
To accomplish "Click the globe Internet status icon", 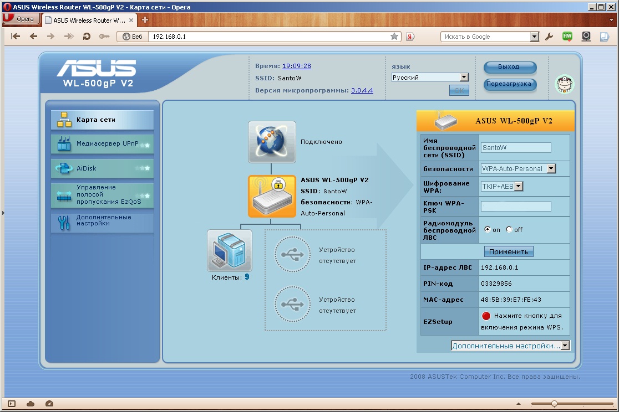I will click(272, 142).
